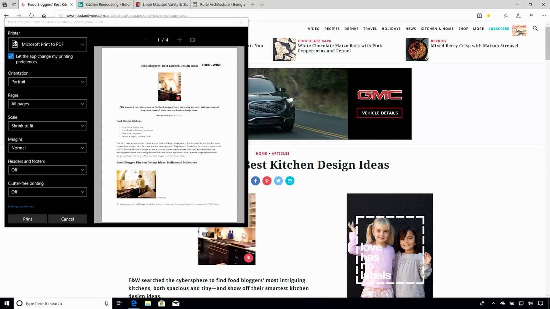Open the RECIPES menu item
This screenshot has width=550, height=309.
click(332, 29)
